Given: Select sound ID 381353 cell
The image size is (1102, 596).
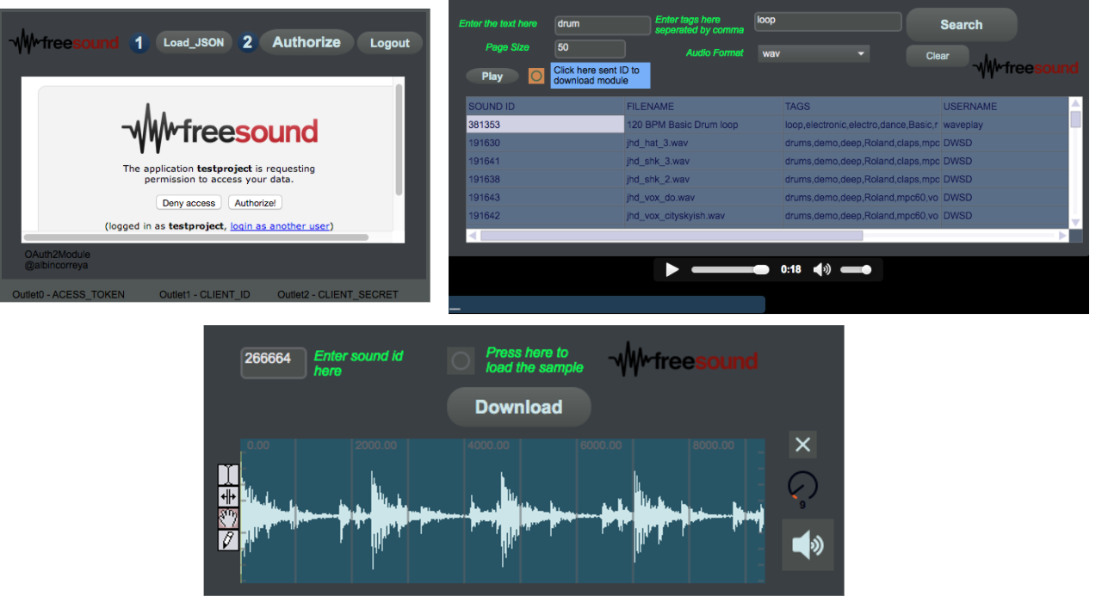Looking at the screenshot, I should pyautogui.click(x=545, y=125).
